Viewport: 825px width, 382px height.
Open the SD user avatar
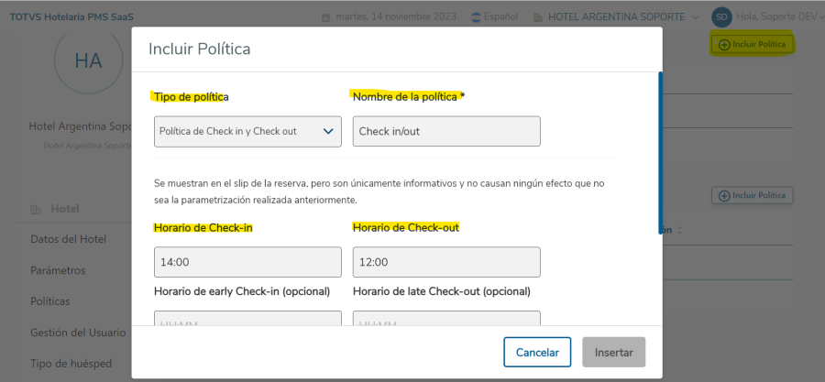click(721, 16)
